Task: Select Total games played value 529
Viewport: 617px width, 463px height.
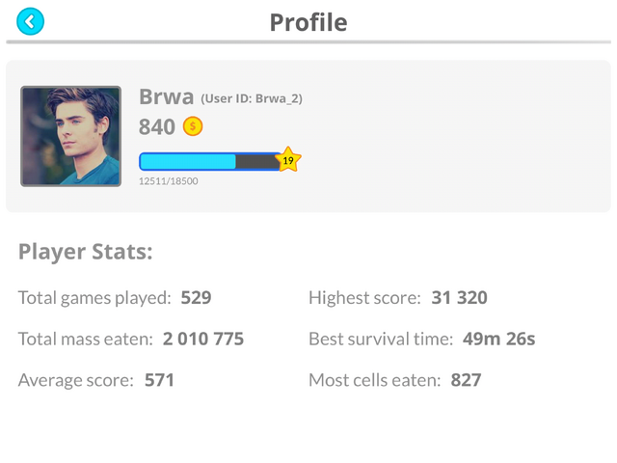Action: click(x=196, y=298)
